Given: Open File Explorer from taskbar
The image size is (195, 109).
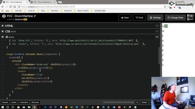Looking at the screenshot, I should 29,107.
